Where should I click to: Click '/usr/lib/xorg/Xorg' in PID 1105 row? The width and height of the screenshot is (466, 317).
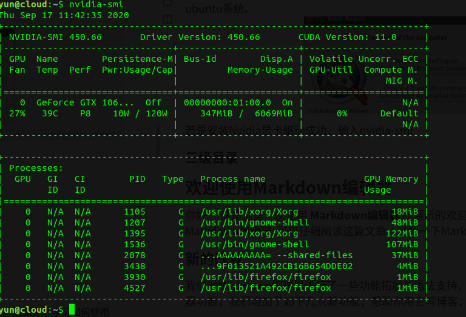[249, 212]
